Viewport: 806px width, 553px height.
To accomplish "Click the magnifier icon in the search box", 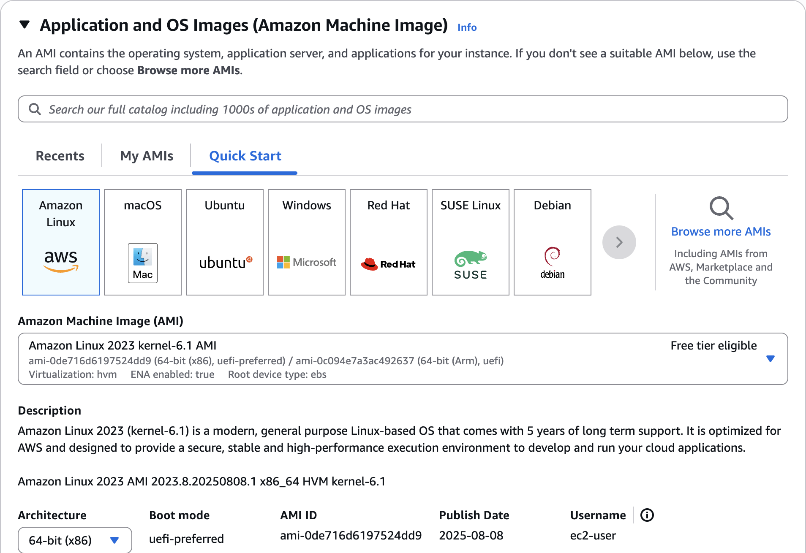I will [x=35, y=109].
